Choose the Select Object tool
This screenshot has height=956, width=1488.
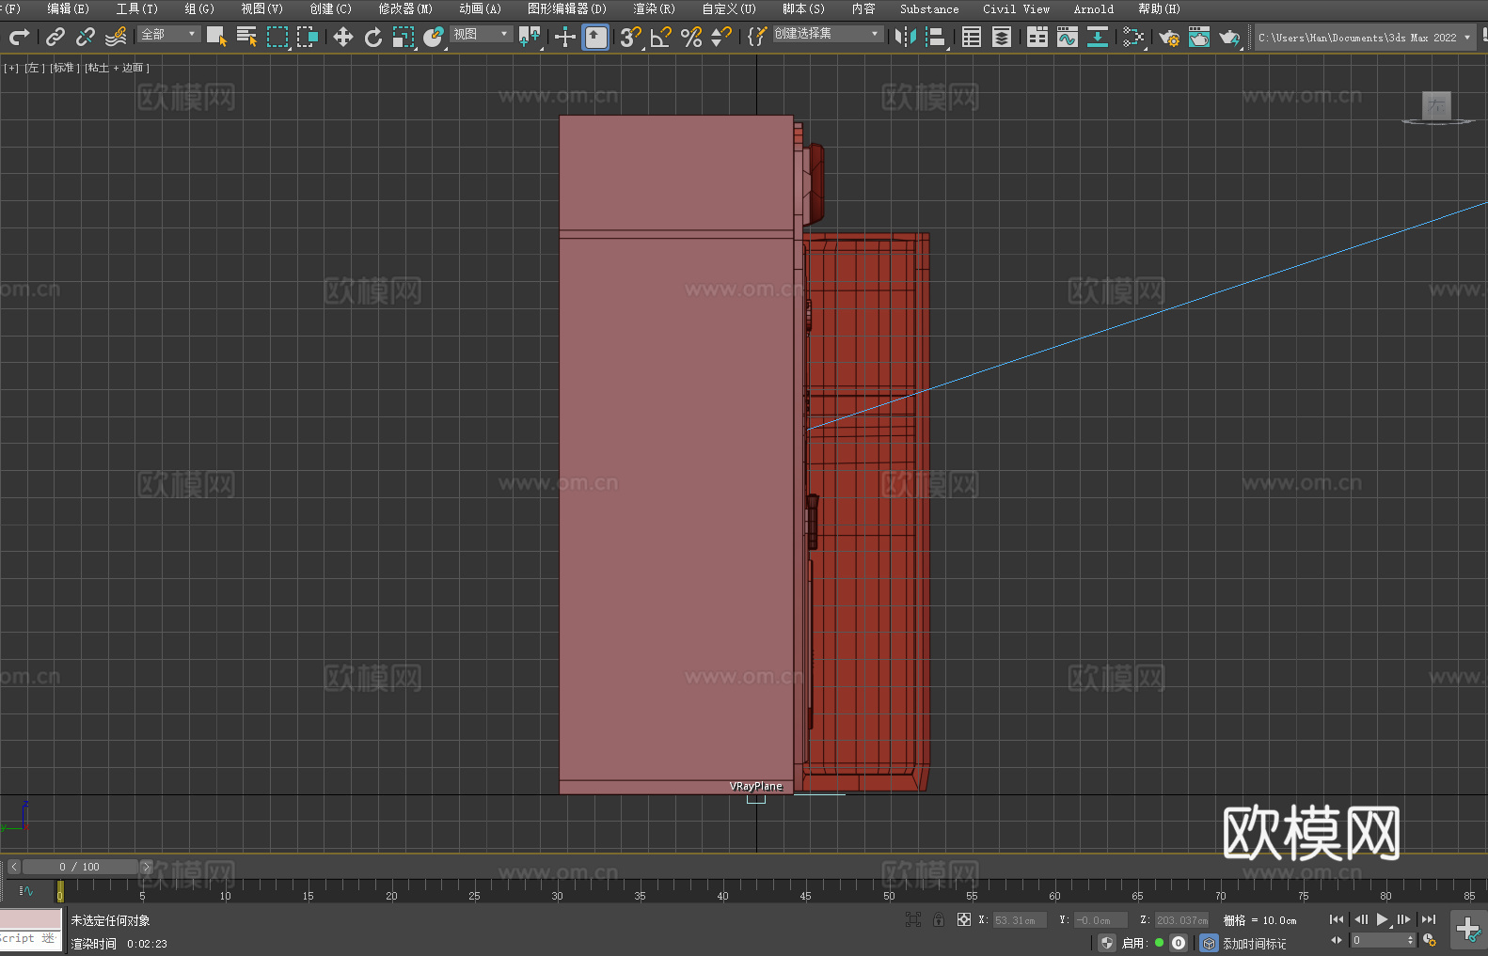(216, 37)
